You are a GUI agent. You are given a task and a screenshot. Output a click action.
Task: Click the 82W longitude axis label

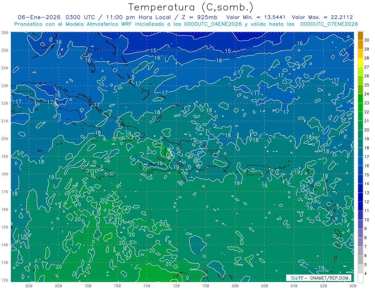pos(29,286)
